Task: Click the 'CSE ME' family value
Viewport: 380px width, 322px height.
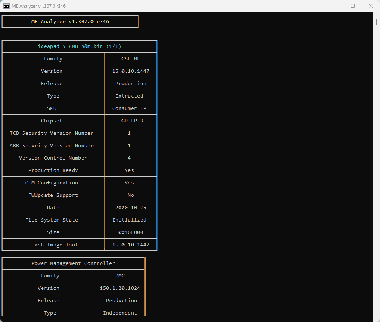Action: click(131, 59)
